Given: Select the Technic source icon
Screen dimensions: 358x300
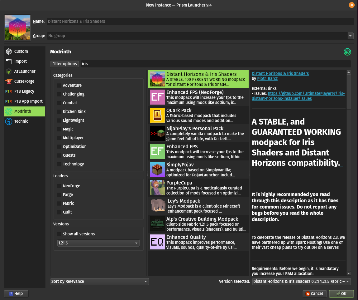Looking at the screenshot, I should 9,121.
